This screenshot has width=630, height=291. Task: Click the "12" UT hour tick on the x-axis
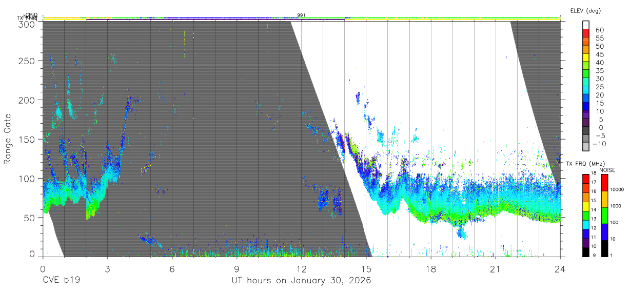click(302, 268)
